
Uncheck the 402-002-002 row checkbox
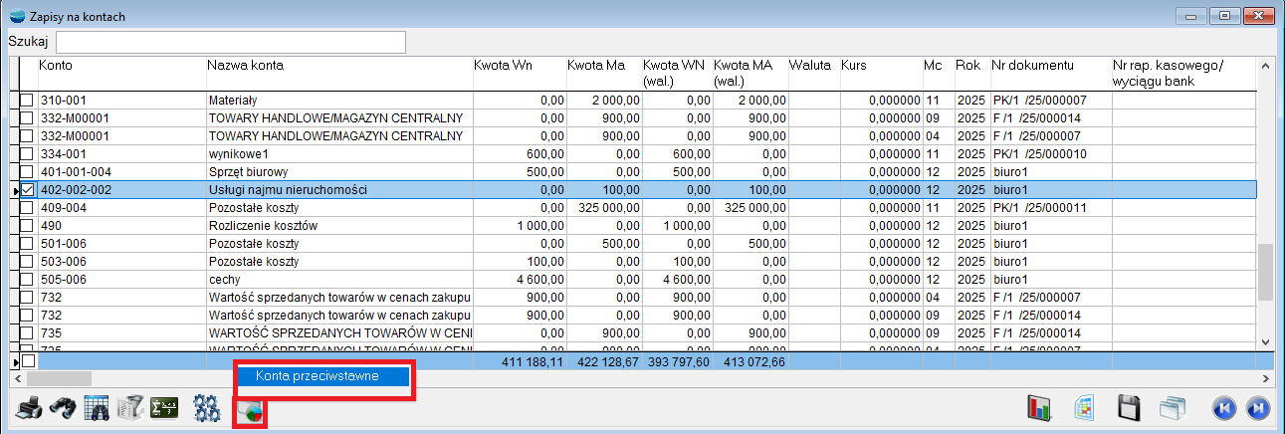28,190
